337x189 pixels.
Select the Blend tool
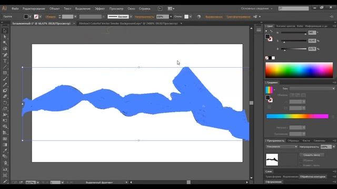tap(5, 156)
